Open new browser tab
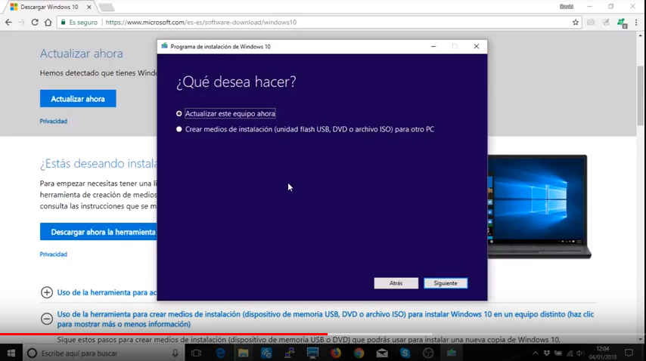 click(106, 7)
